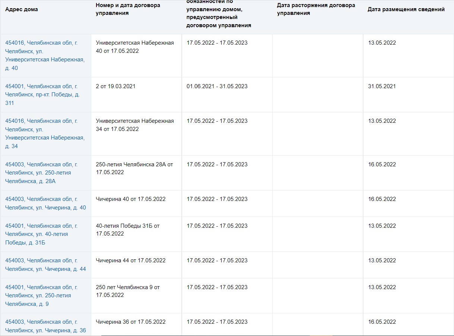Click column header Номер и дата договора управления
Viewport: 454px width, 336px height.
click(x=128, y=9)
